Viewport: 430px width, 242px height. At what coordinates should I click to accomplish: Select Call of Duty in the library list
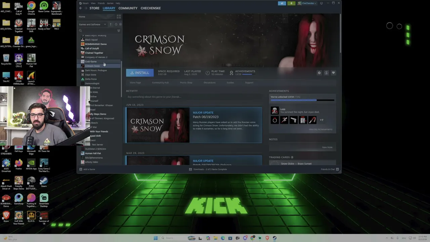click(x=91, y=48)
